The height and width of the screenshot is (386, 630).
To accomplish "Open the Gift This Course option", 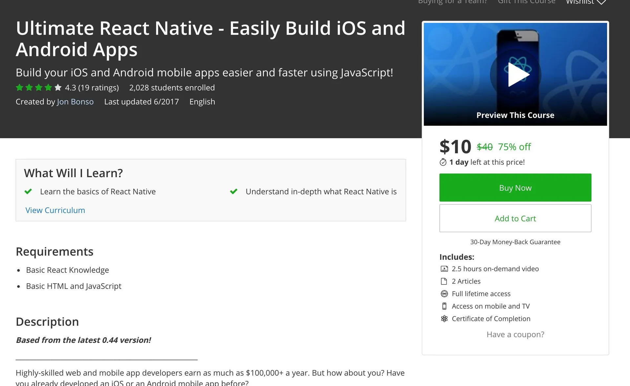I will (526, 2).
